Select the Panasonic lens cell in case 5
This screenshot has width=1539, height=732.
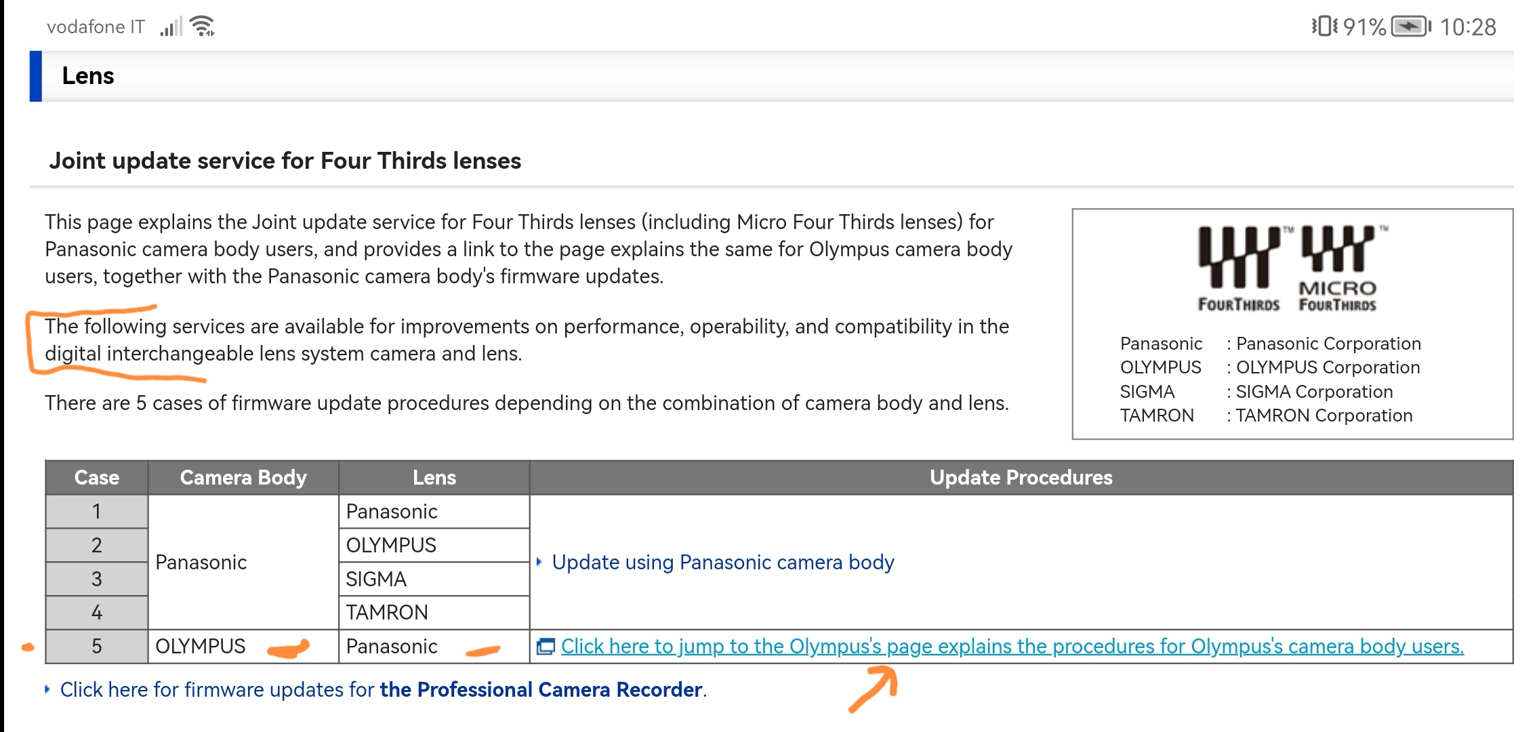tap(434, 646)
